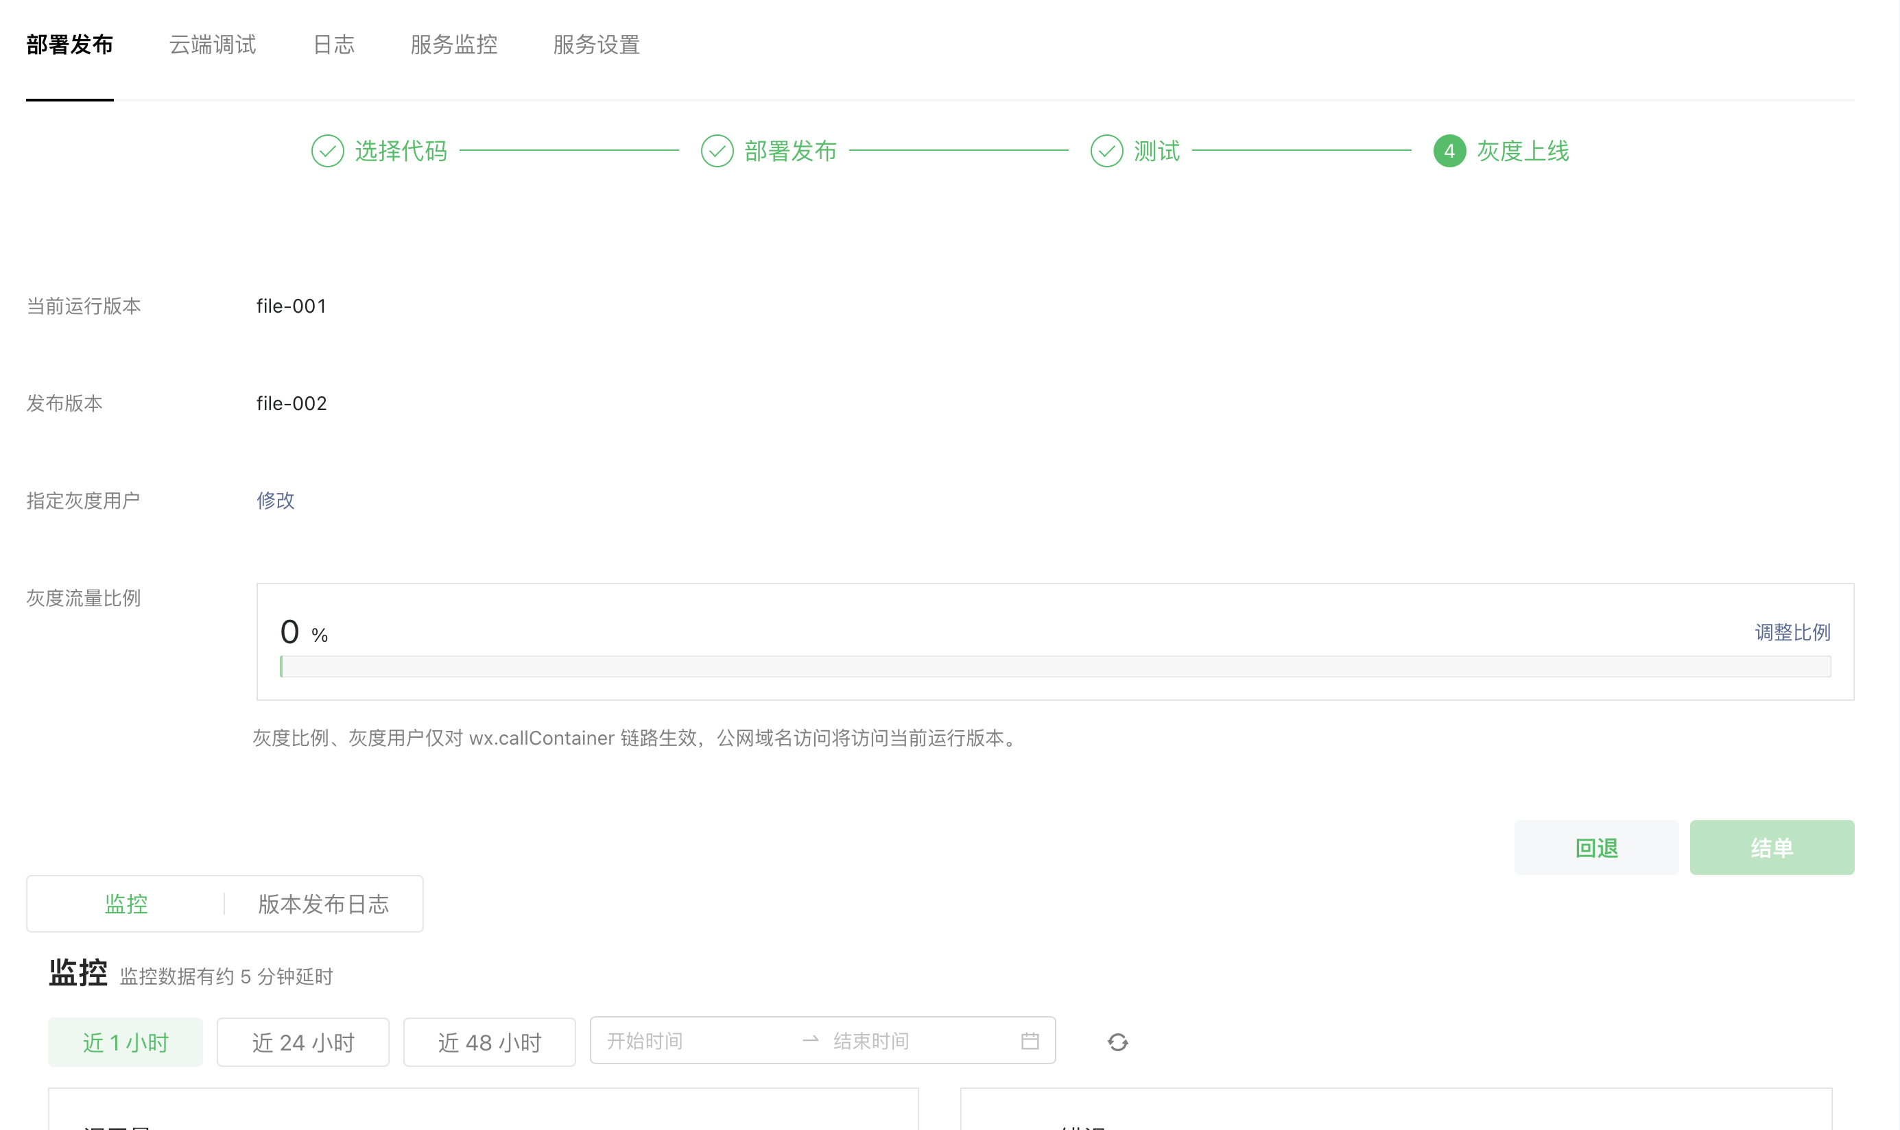Viewport: 1900px width, 1130px height.
Task: Click the step 4 灰度上线 circle
Action: (x=1449, y=151)
